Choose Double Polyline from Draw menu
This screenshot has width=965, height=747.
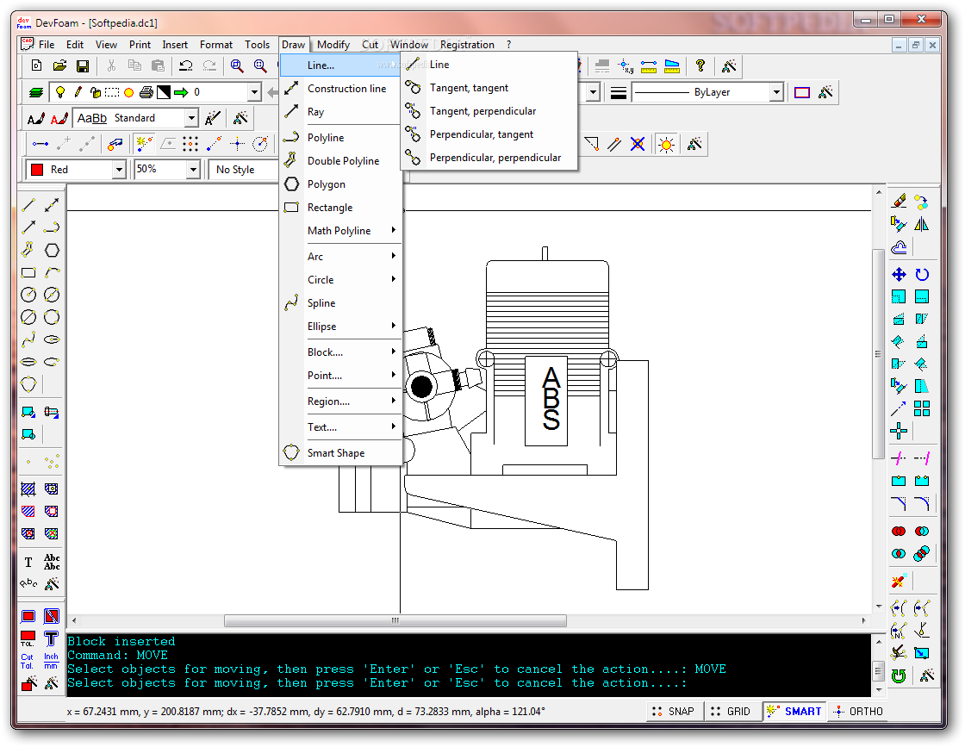coord(341,161)
